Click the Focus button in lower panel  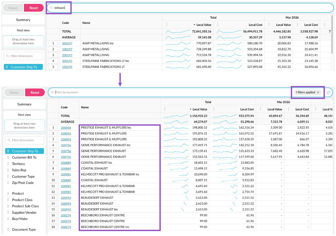click(14, 92)
